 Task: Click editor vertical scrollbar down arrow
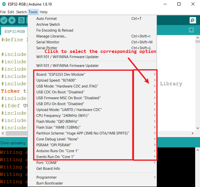pyautogui.click(x=198, y=128)
